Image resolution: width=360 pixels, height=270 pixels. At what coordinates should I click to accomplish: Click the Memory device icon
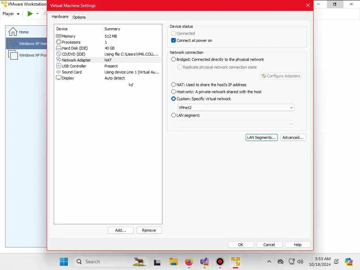(59, 36)
